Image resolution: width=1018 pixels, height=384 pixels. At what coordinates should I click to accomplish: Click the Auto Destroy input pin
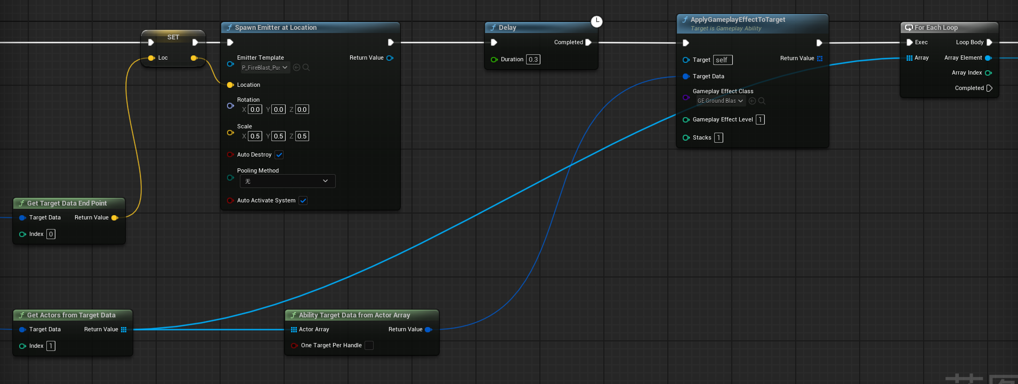click(230, 154)
